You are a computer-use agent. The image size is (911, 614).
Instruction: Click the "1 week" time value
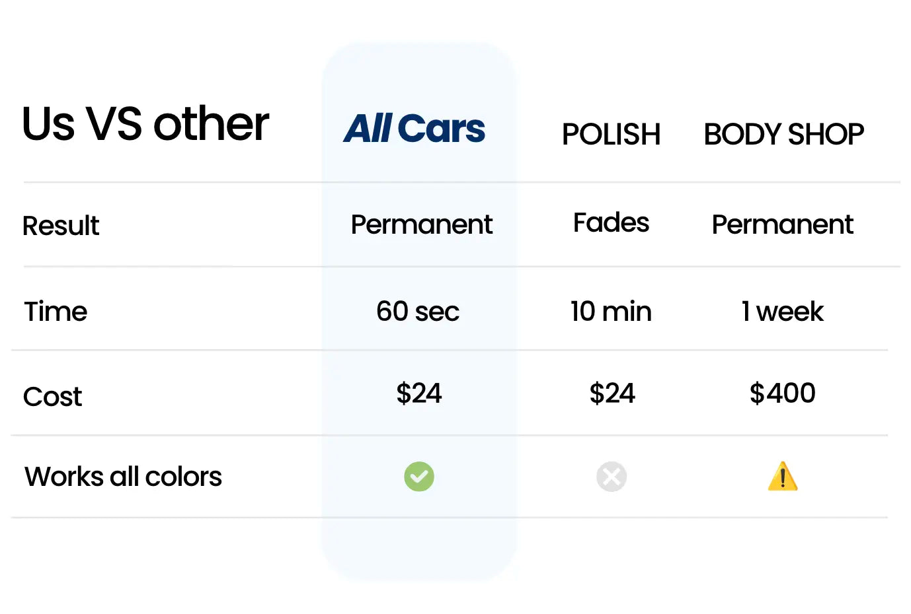coord(782,311)
